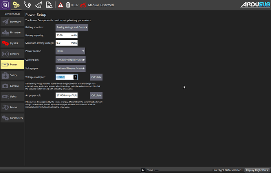The width and height of the screenshot is (271, 173).
Task: Click the question mark help in multiplier field
Action: (x=75, y=77)
